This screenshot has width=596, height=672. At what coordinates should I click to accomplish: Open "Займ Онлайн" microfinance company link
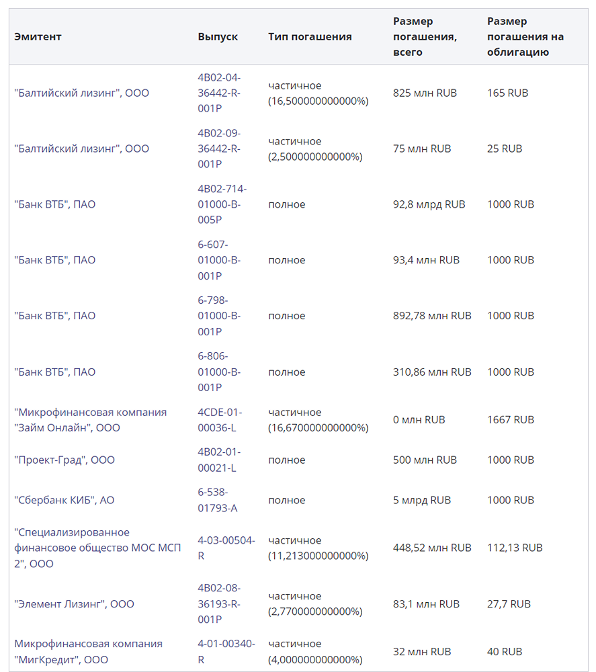[x=90, y=420]
